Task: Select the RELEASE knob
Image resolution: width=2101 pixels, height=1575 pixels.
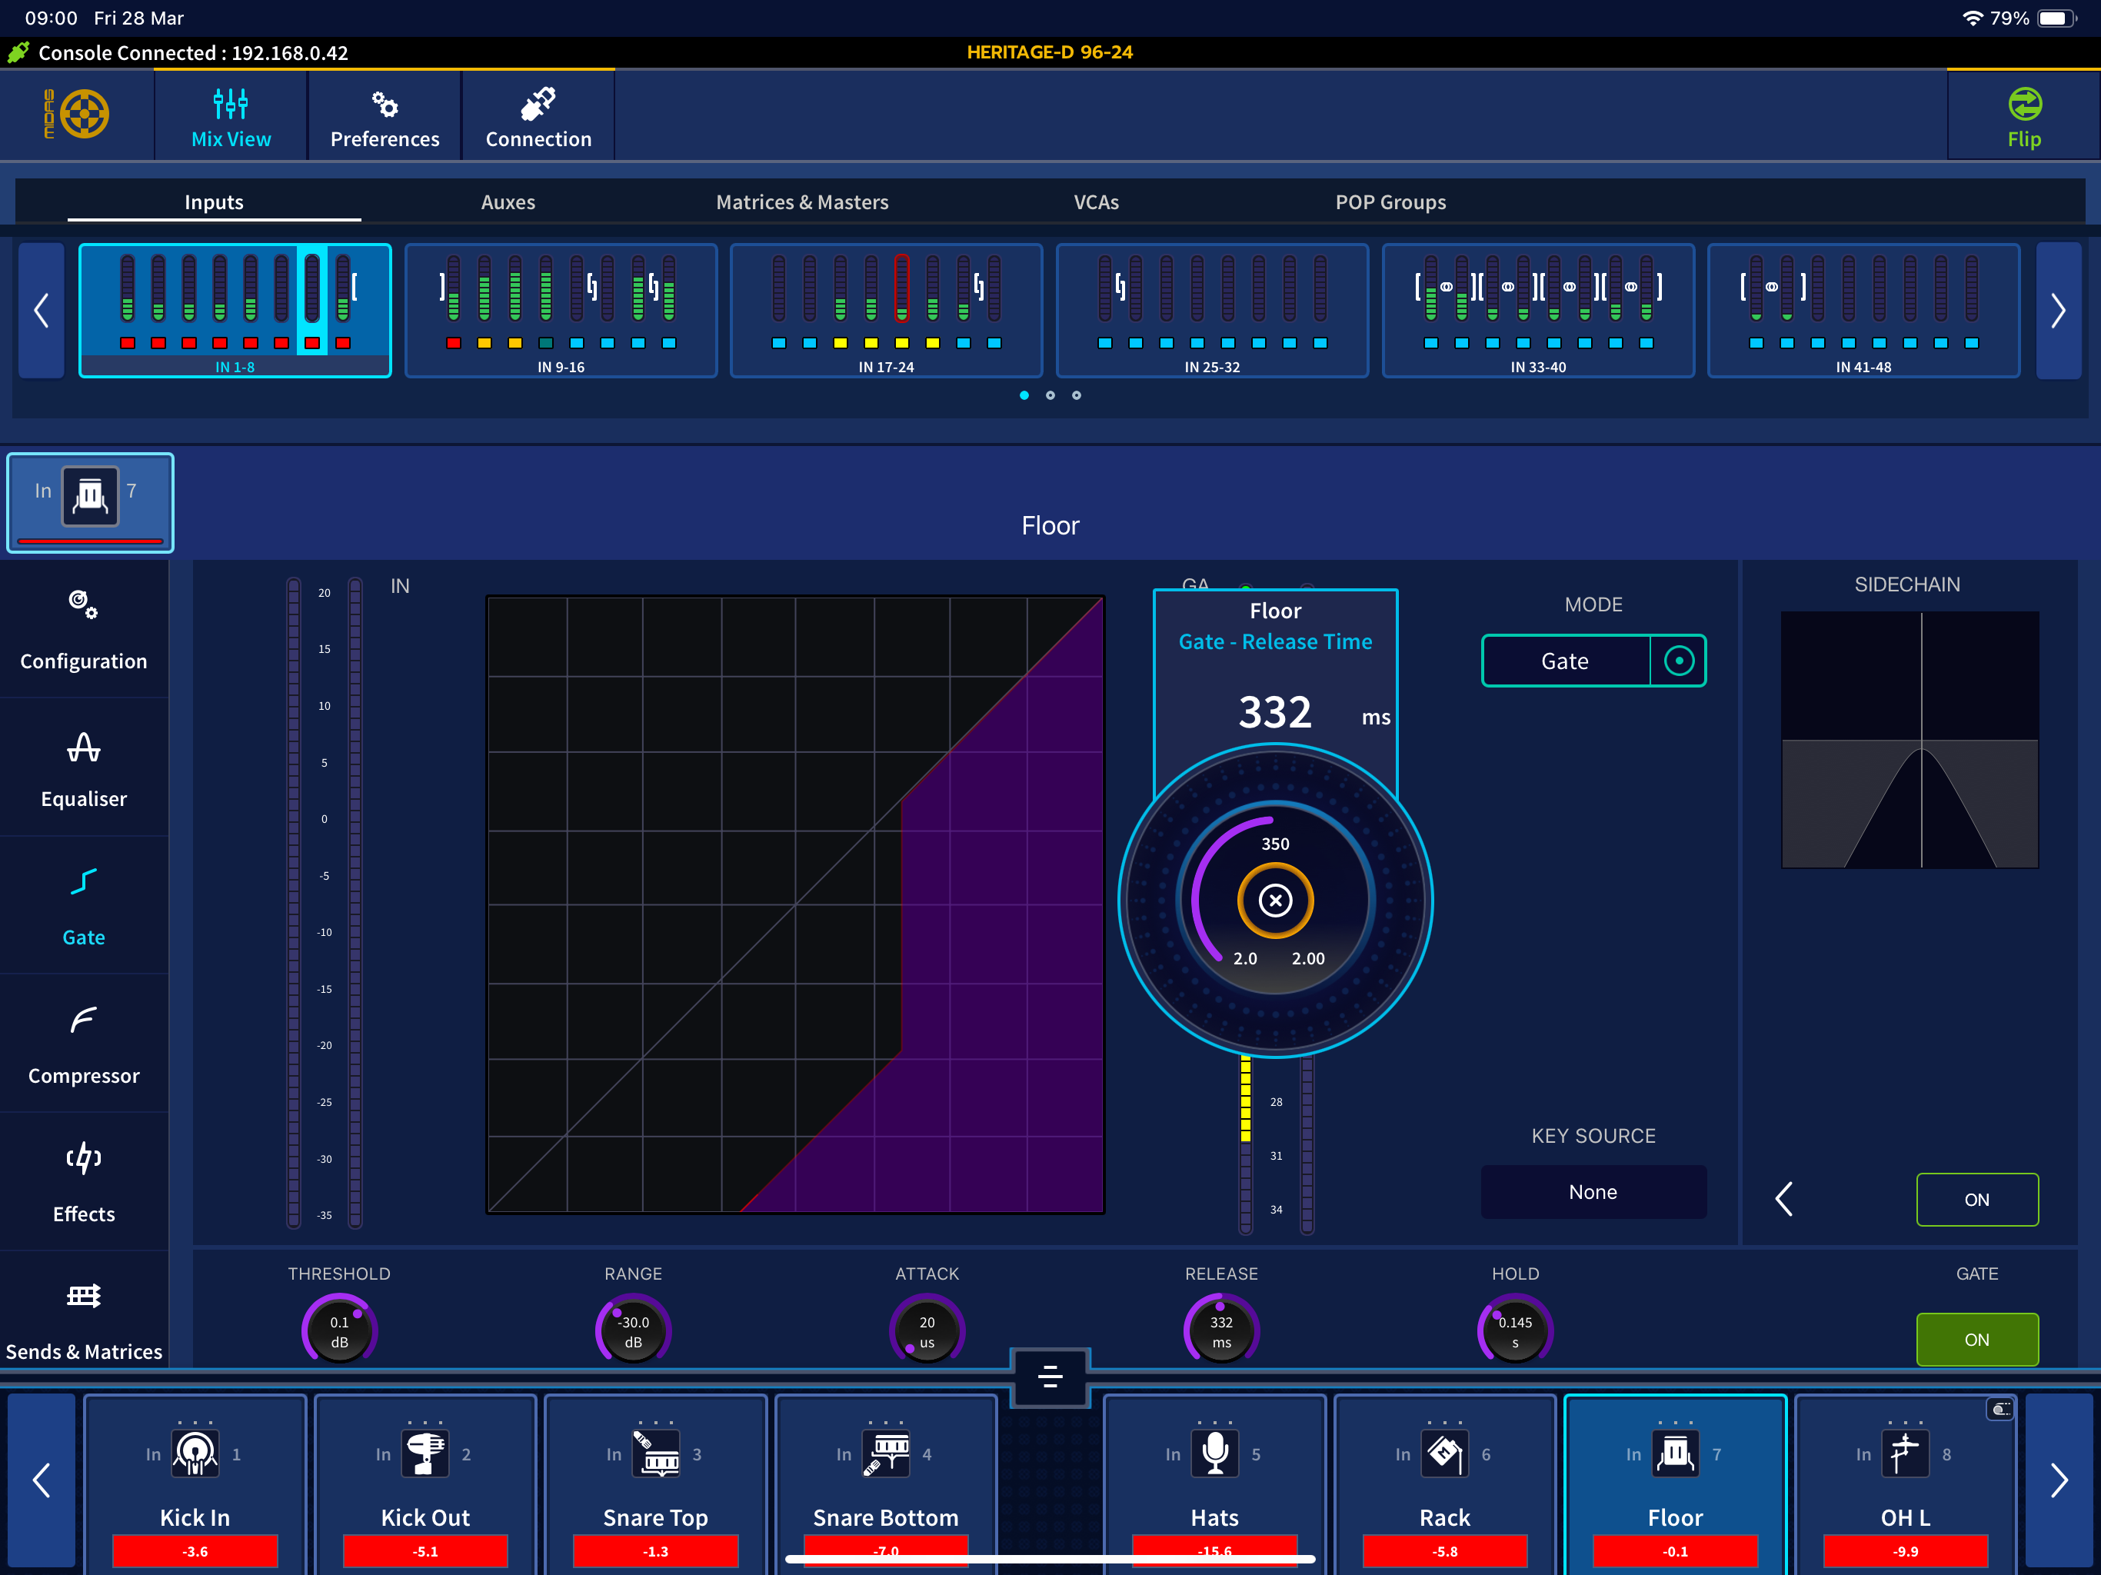Action: click(1221, 1329)
